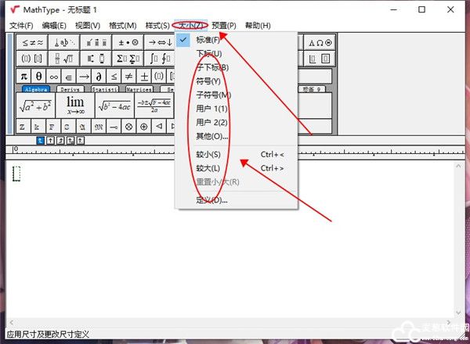Select the checked 标准(F) size option
The image size is (470, 344).
(208, 40)
